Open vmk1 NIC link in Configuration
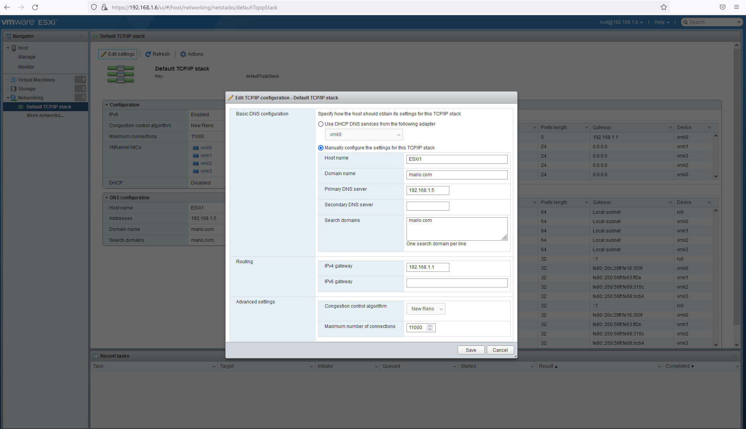The width and height of the screenshot is (746, 429). tap(206, 156)
